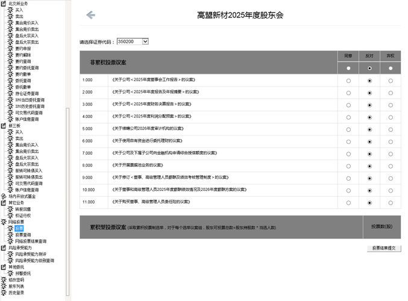This screenshot has width=408, height=301.
Task: Click the left tree panel vertical scrollbar
Action: point(67,202)
